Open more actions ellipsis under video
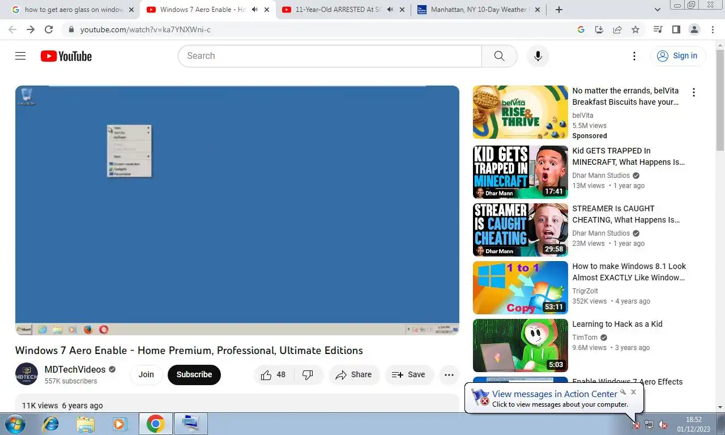The height and width of the screenshot is (435, 725). [449, 374]
